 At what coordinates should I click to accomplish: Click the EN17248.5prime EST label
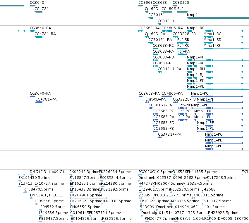click(x=221, y=178)
